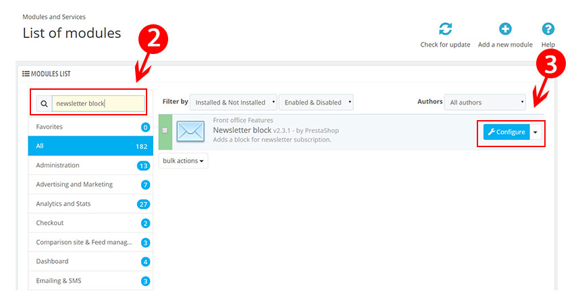574x301 pixels.
Task: Click the 7 badge beside Advertising and Marketing
Action: pyautogui.click(x=145, y=185)
